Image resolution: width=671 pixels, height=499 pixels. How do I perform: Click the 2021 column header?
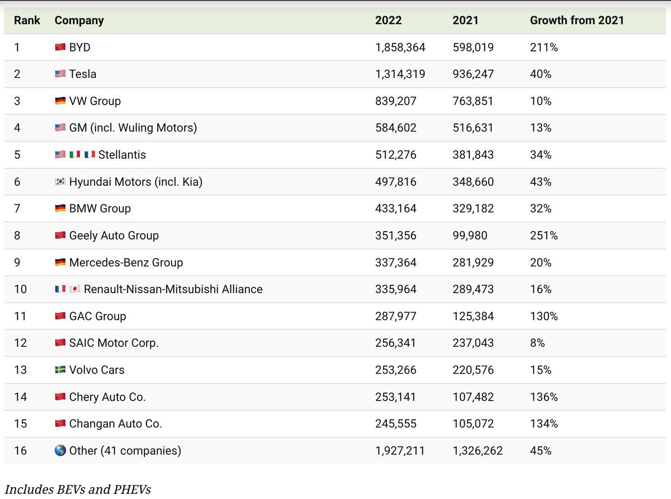(x=465, y=20)
